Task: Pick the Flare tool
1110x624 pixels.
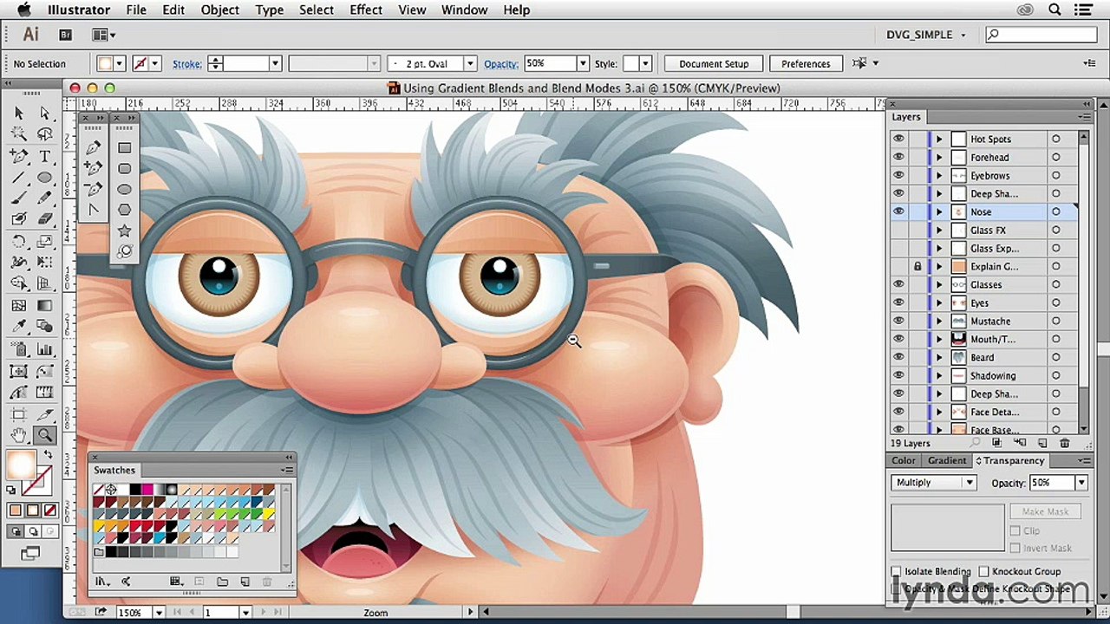Action: tap(125, 251)
